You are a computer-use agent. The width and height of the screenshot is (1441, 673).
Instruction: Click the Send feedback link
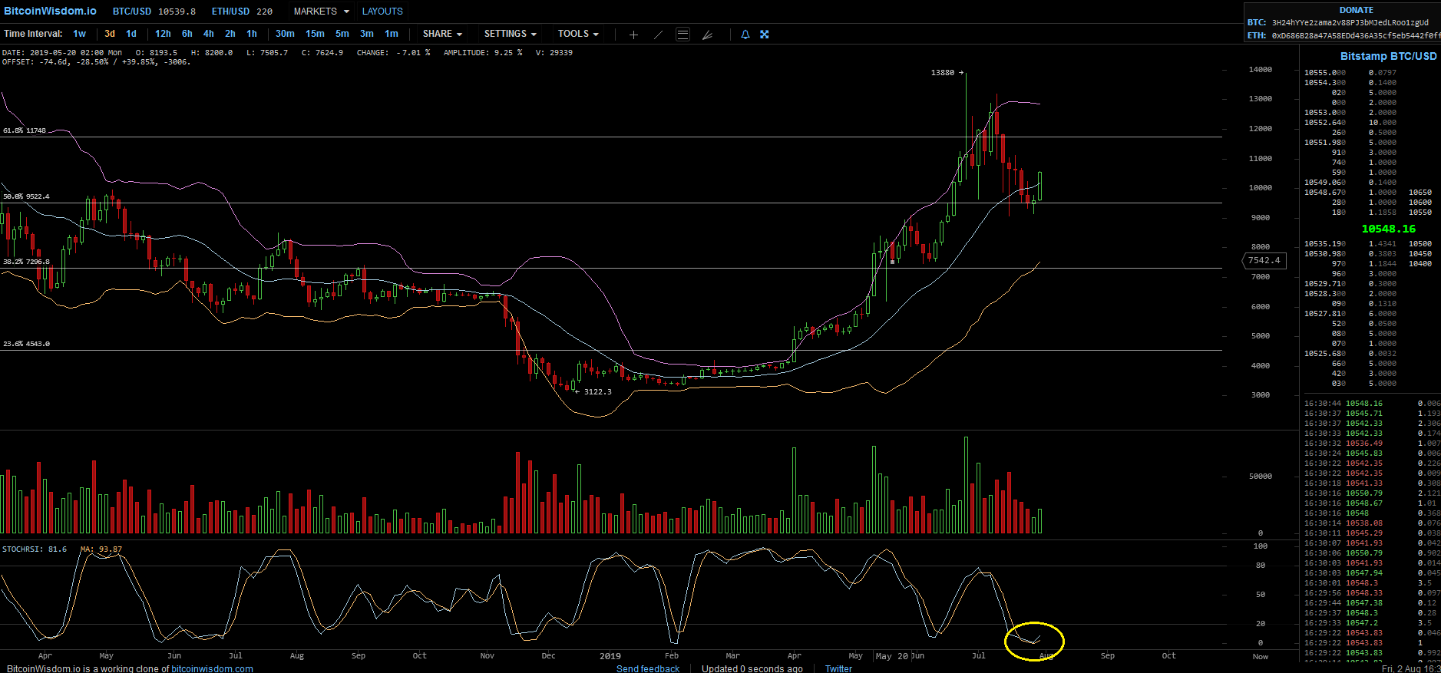pos(648,668)
